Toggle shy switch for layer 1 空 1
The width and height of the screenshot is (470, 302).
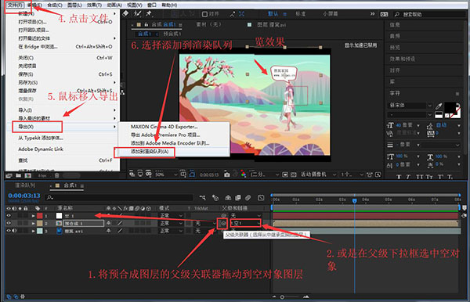(108, 215)
